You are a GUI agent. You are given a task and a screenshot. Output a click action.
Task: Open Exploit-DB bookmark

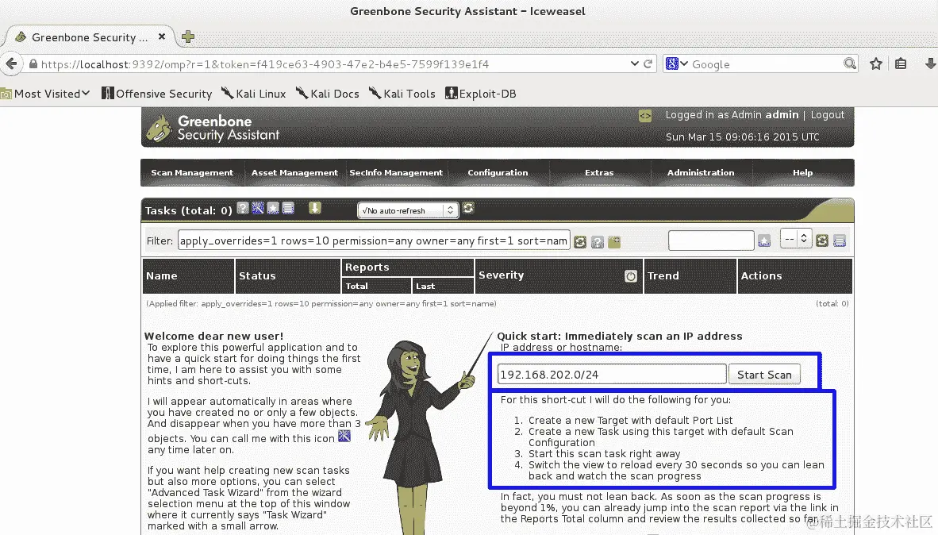[480, 94]
